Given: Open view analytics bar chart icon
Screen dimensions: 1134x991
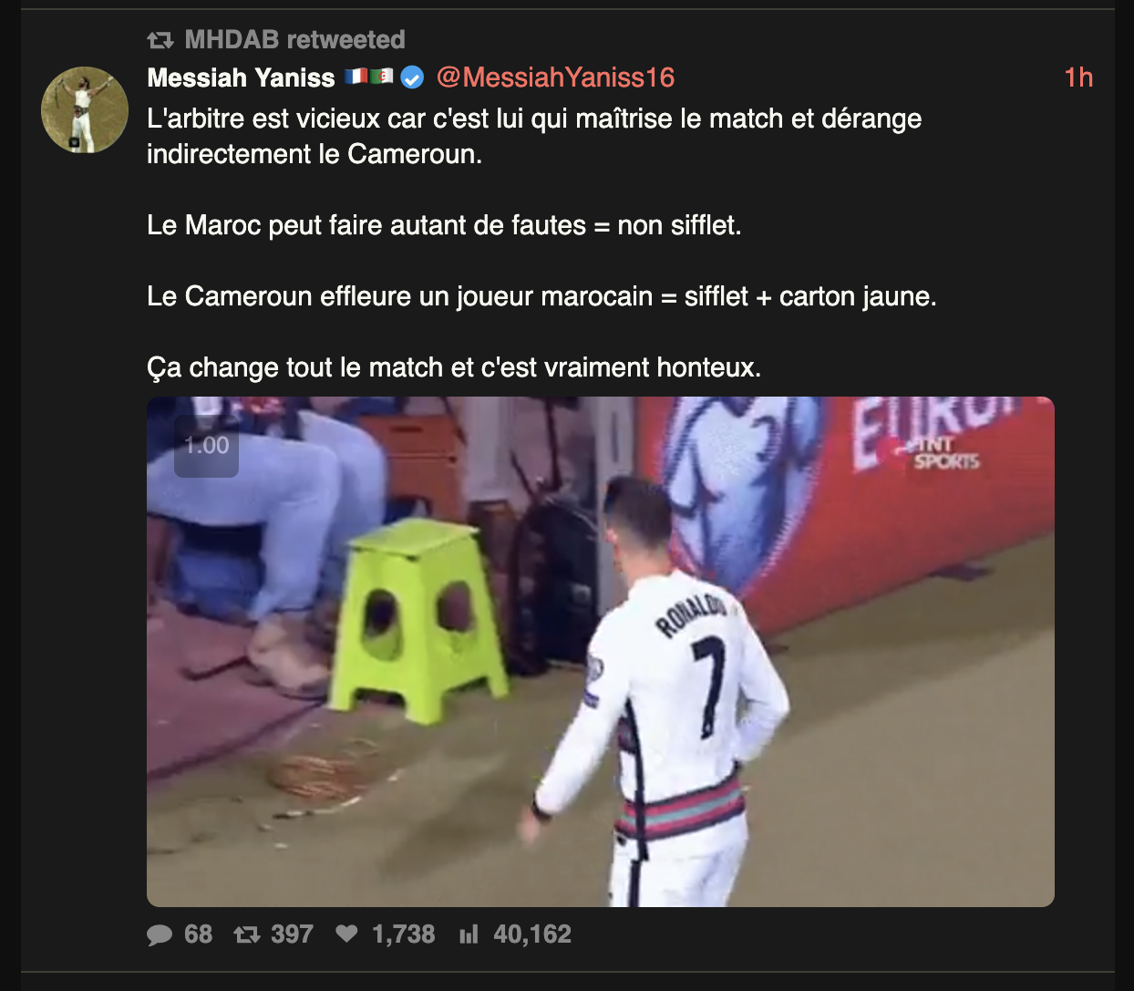Looking at the screenshot, I should [469, 934].
